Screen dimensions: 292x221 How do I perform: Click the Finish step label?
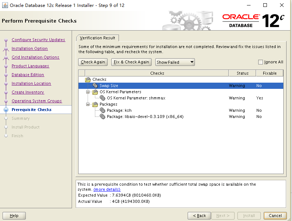(17, 136)
